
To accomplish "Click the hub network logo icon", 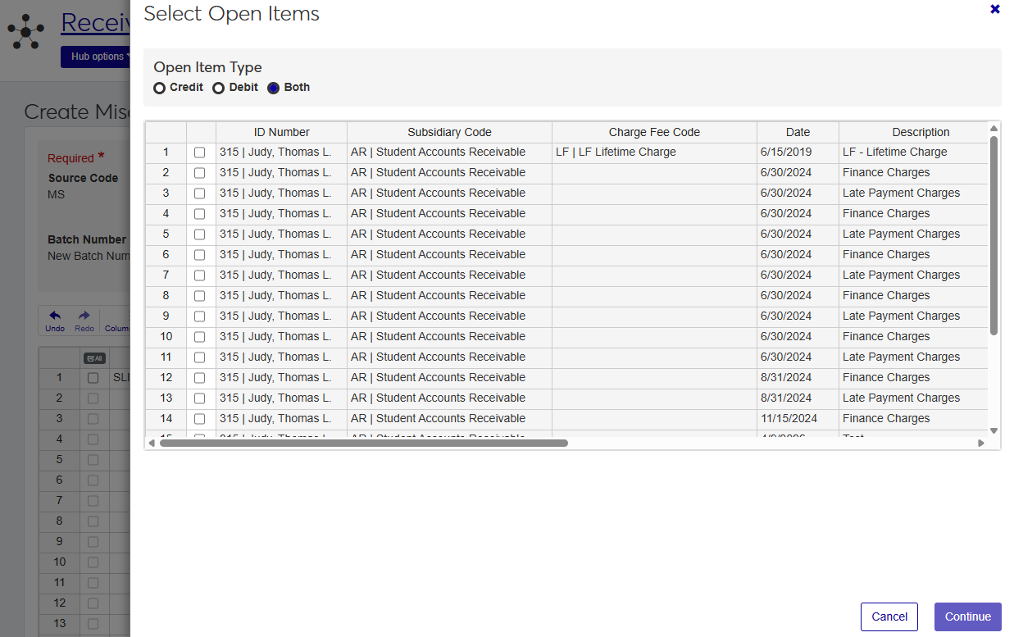I will coord(26,31).
